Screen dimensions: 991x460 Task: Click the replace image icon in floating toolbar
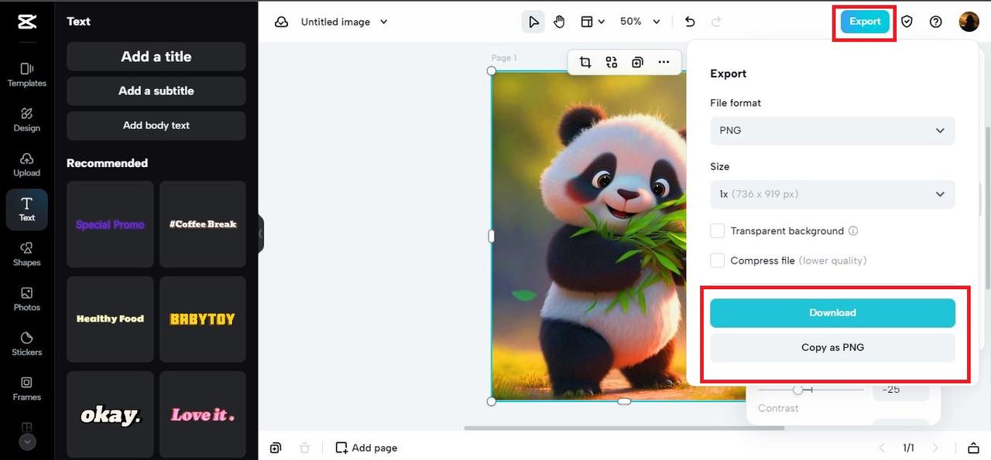tap(612, 62)
